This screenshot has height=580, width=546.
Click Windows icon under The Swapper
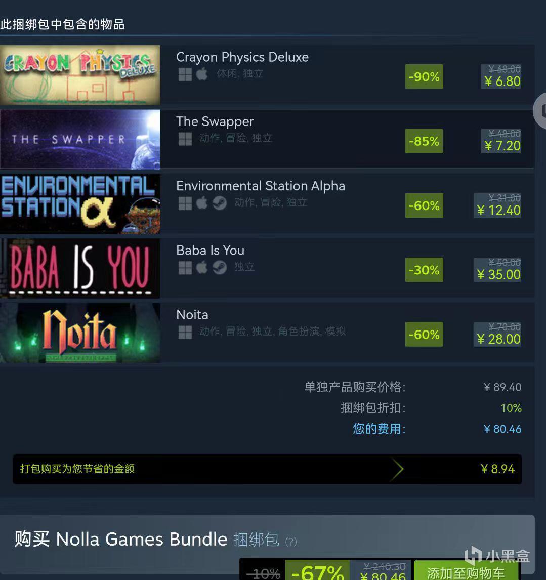point(185,139)
